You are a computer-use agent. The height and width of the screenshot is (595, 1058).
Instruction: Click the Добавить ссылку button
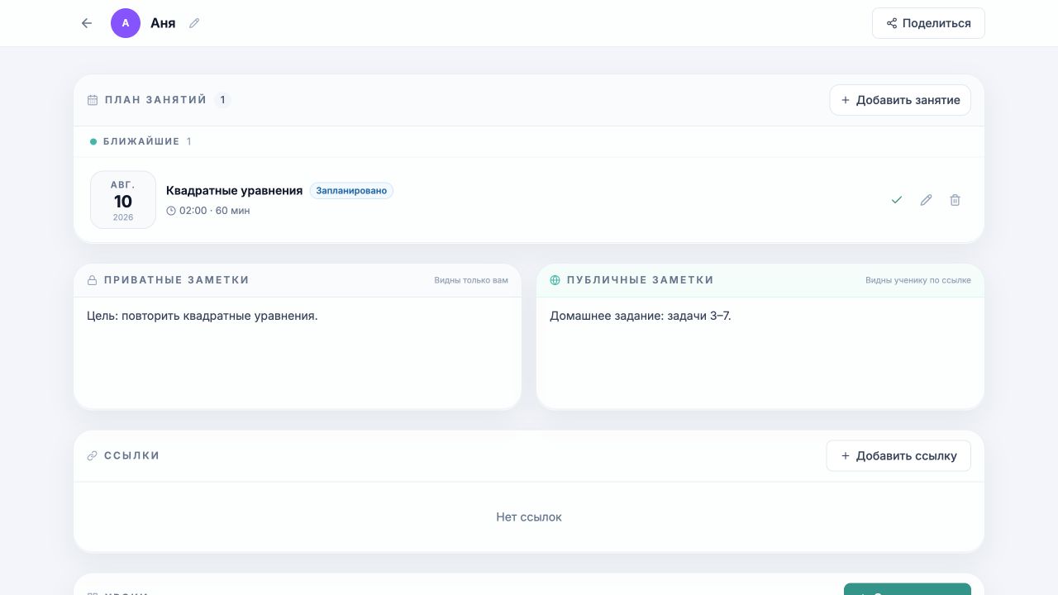point(898,456)
